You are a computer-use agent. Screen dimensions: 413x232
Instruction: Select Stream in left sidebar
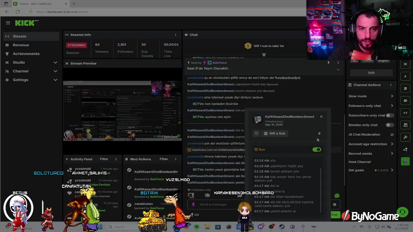(x=31, y=36)
